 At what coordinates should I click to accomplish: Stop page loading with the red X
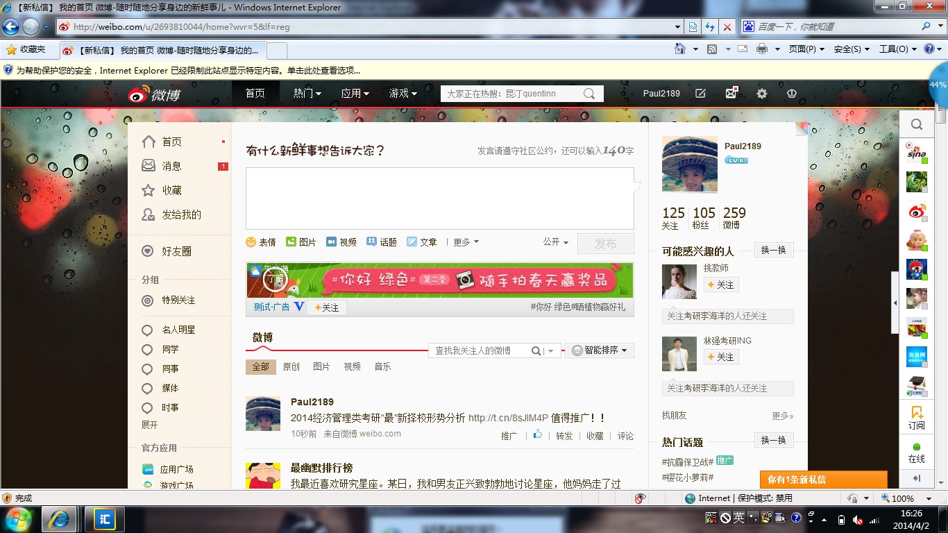tap(727, 27)
